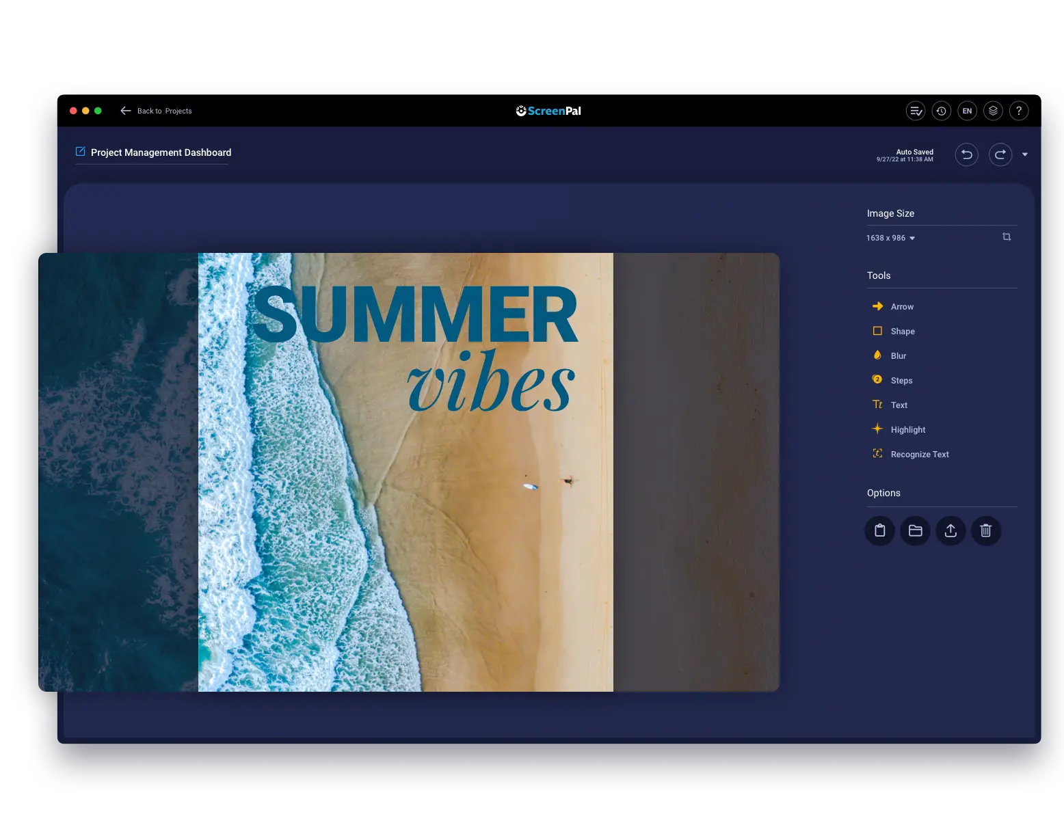Click the edit title pencil icon
Screen dimensions: 1064x838
tap(81, 152)
